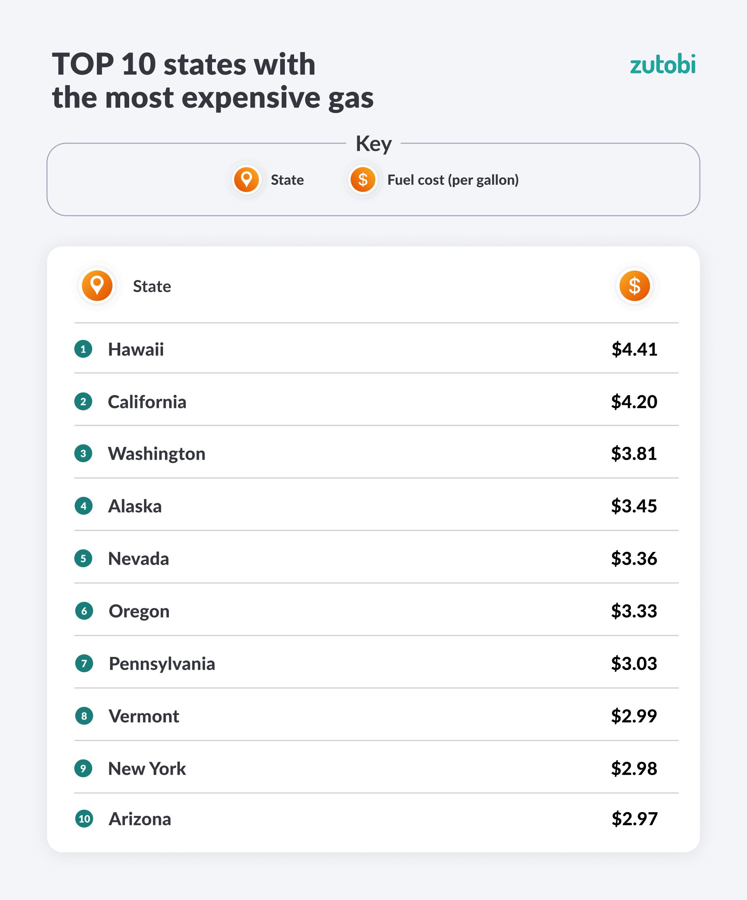Click the rank 5 badge beside Nevada
747x900 pixels.
(83, 559)
